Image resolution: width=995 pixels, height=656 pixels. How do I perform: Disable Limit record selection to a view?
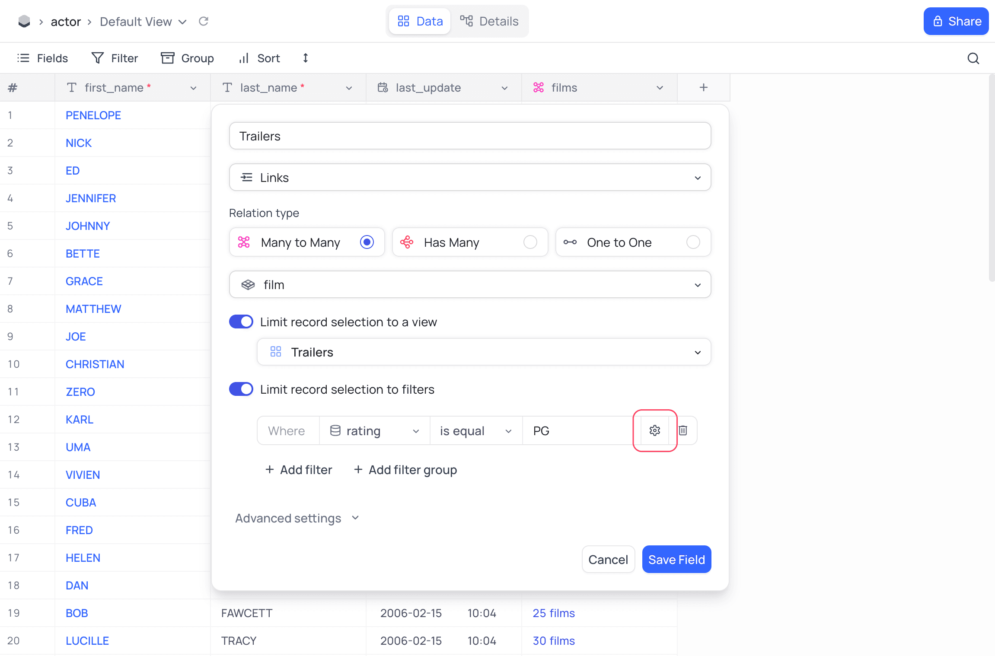[241, 322]
